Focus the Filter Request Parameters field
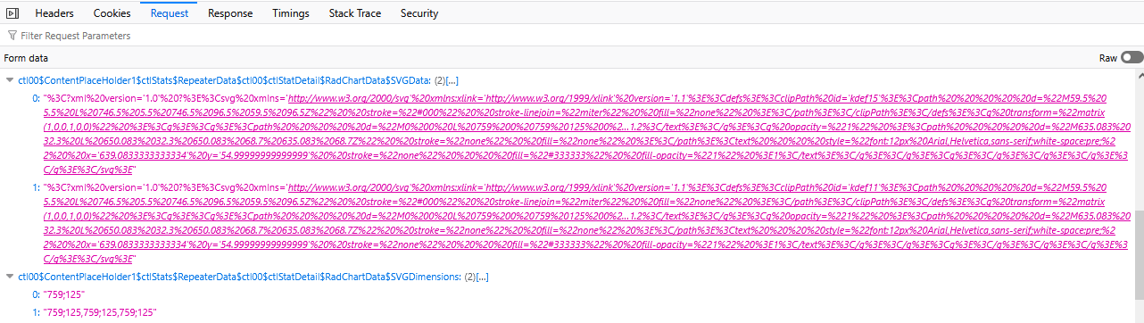1144x323 pixels. coord(571,36)
